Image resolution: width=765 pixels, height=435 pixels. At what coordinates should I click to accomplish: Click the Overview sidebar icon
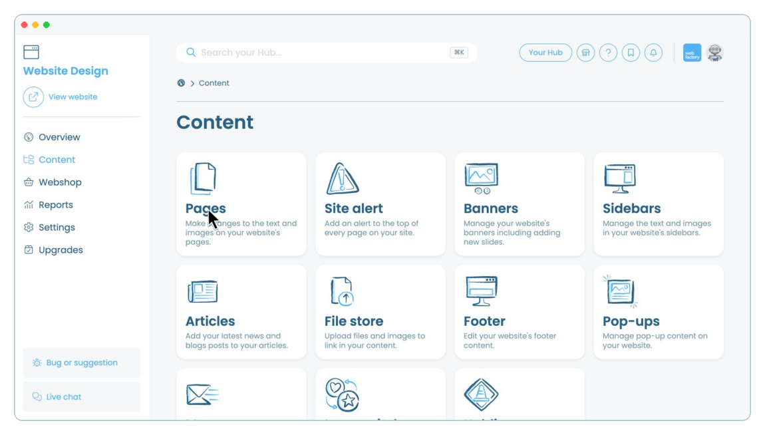coord(29,137)
